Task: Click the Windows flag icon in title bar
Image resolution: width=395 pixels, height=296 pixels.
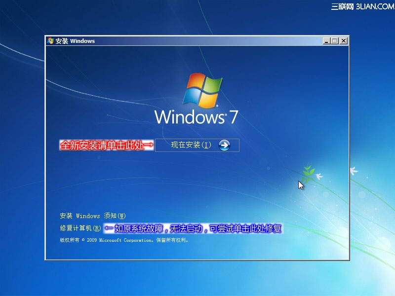Action: (x=50, y=41)
